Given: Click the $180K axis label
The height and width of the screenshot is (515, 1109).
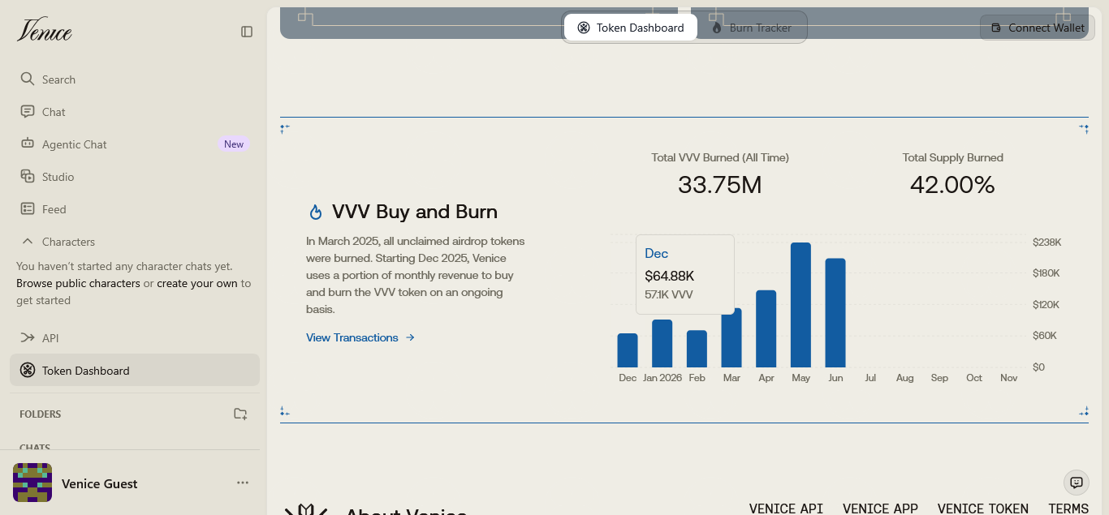Looking at the screenshot, I should [1046, 273].
